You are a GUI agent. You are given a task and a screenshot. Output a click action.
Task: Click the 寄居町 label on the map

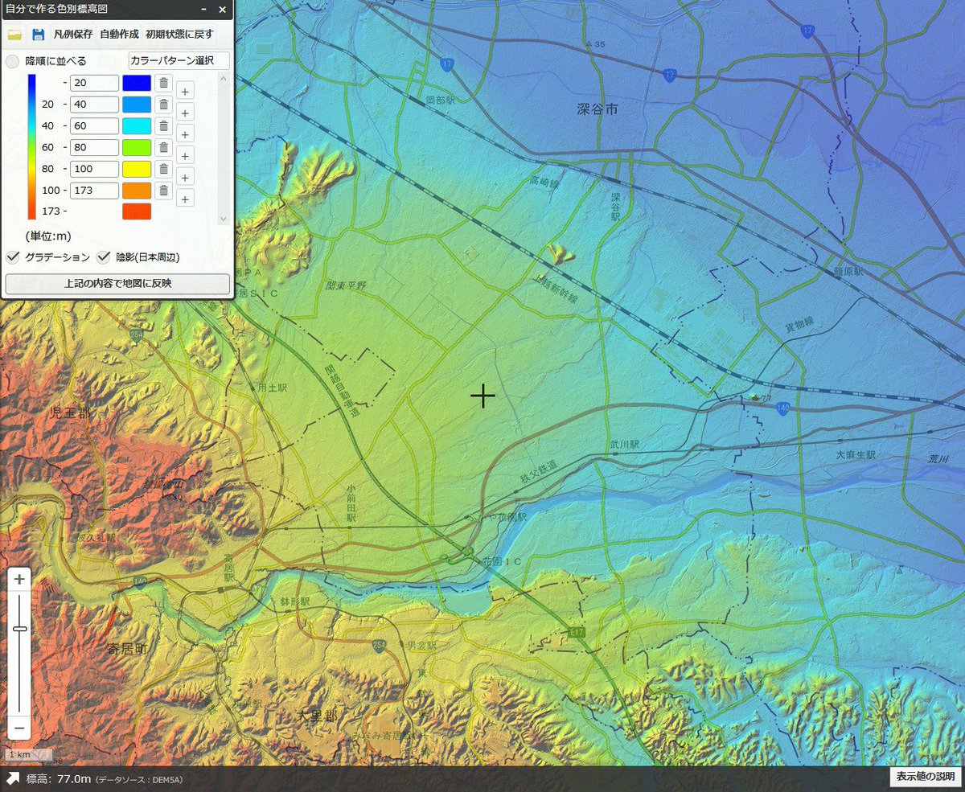pos(127,648)
